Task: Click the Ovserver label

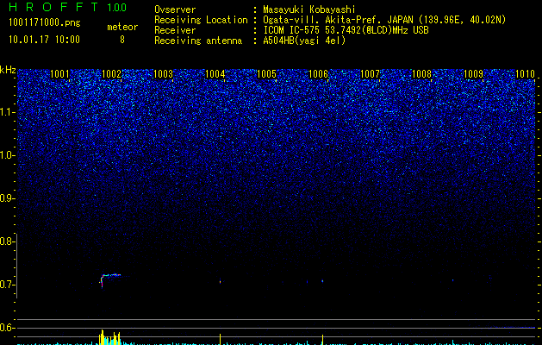Action: (175, 9)
